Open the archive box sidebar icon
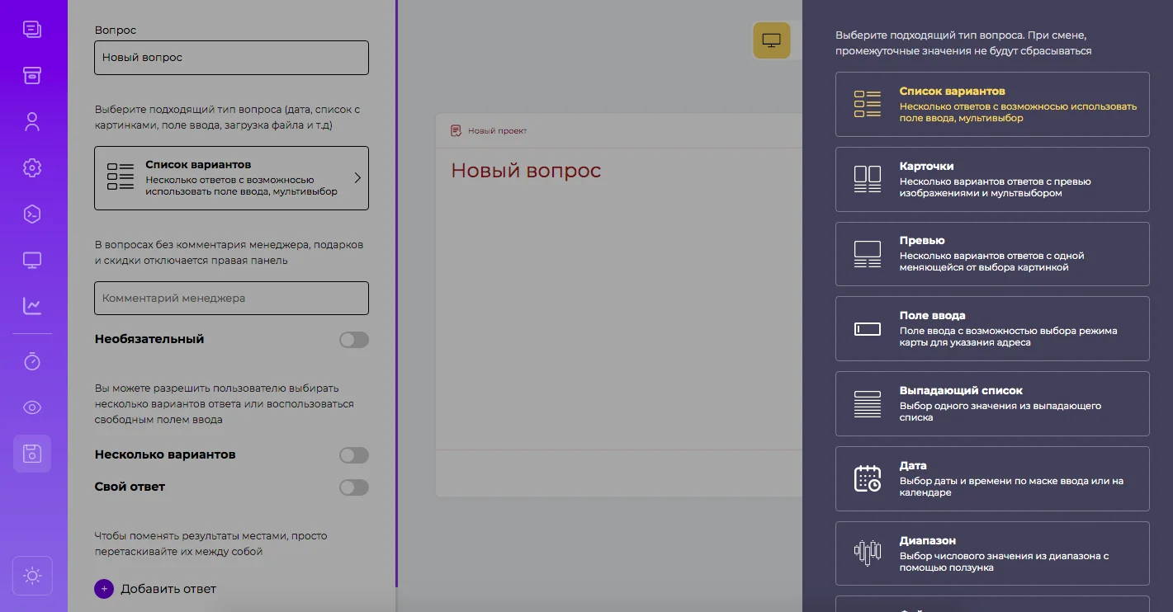Image resolution: width=1173 pixels, height=612 pixels. pyautogui.click(x=32, y=76)
